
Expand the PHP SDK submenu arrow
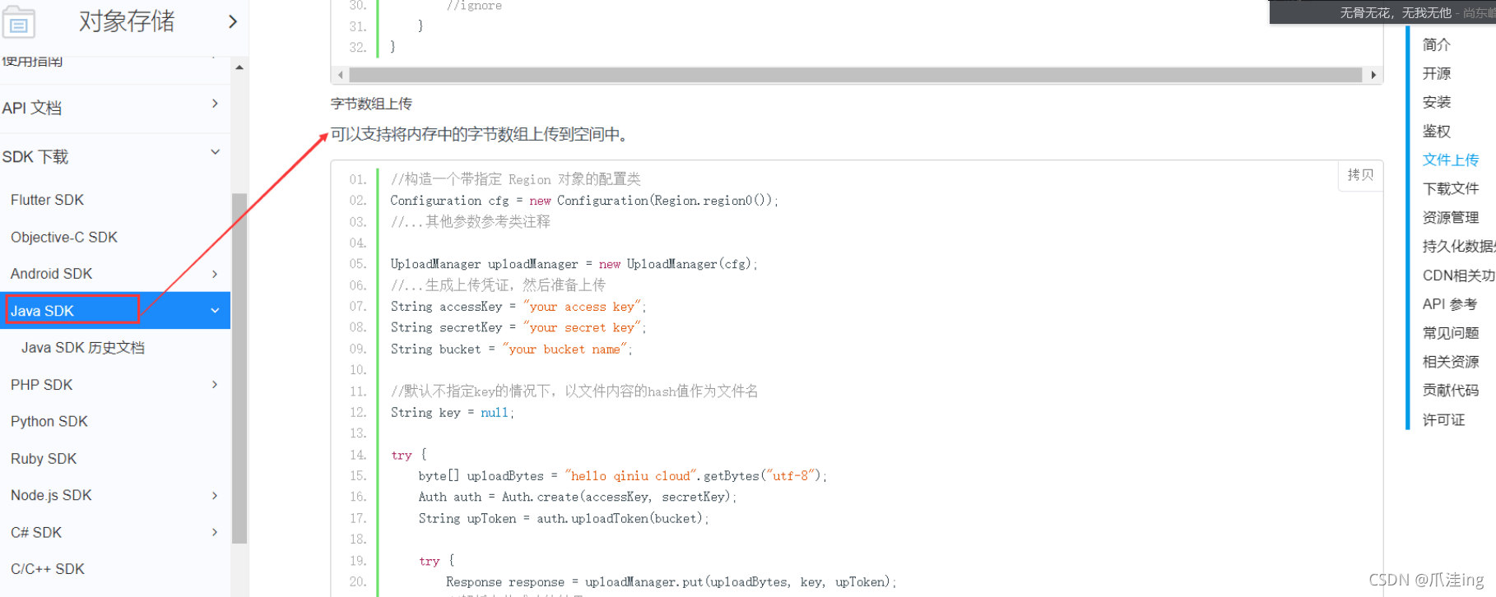(215, 384)
